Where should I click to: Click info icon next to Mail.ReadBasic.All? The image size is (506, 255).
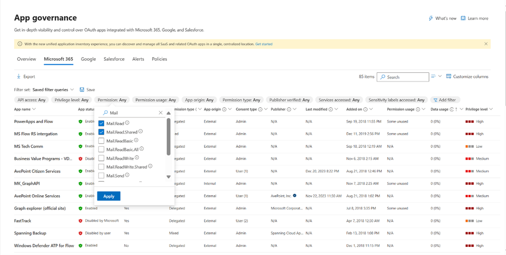pyautogui.click(x=141, y=149)
